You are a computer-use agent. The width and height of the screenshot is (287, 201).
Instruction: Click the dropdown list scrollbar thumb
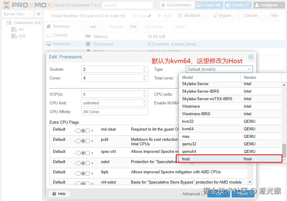click(x=284, y=151)
